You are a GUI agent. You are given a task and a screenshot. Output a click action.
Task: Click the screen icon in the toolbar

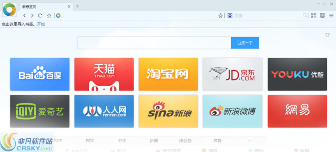coord(323,15)
